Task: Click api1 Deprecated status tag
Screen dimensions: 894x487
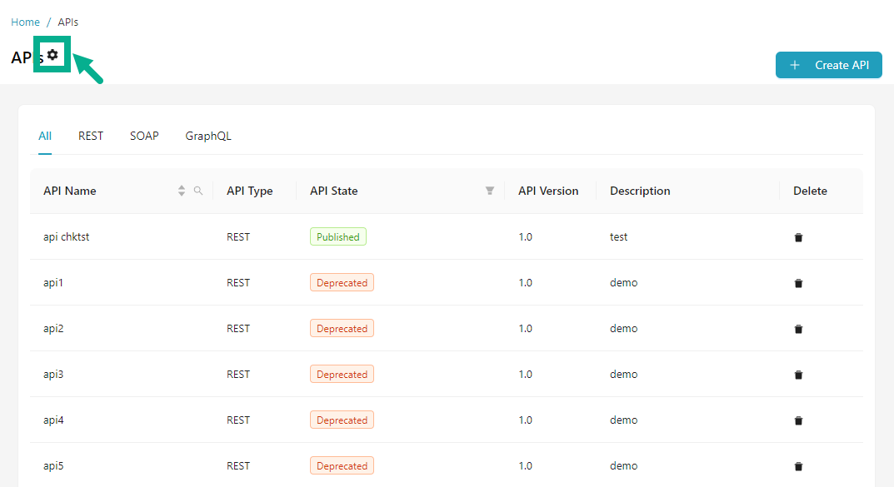Action: click(x=342, y=283)
